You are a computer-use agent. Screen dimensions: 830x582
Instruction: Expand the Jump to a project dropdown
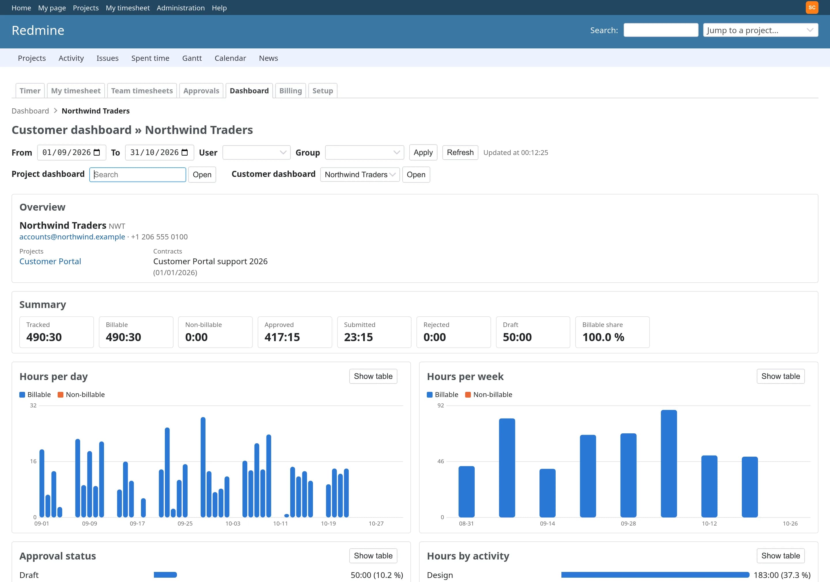[761, 30]
